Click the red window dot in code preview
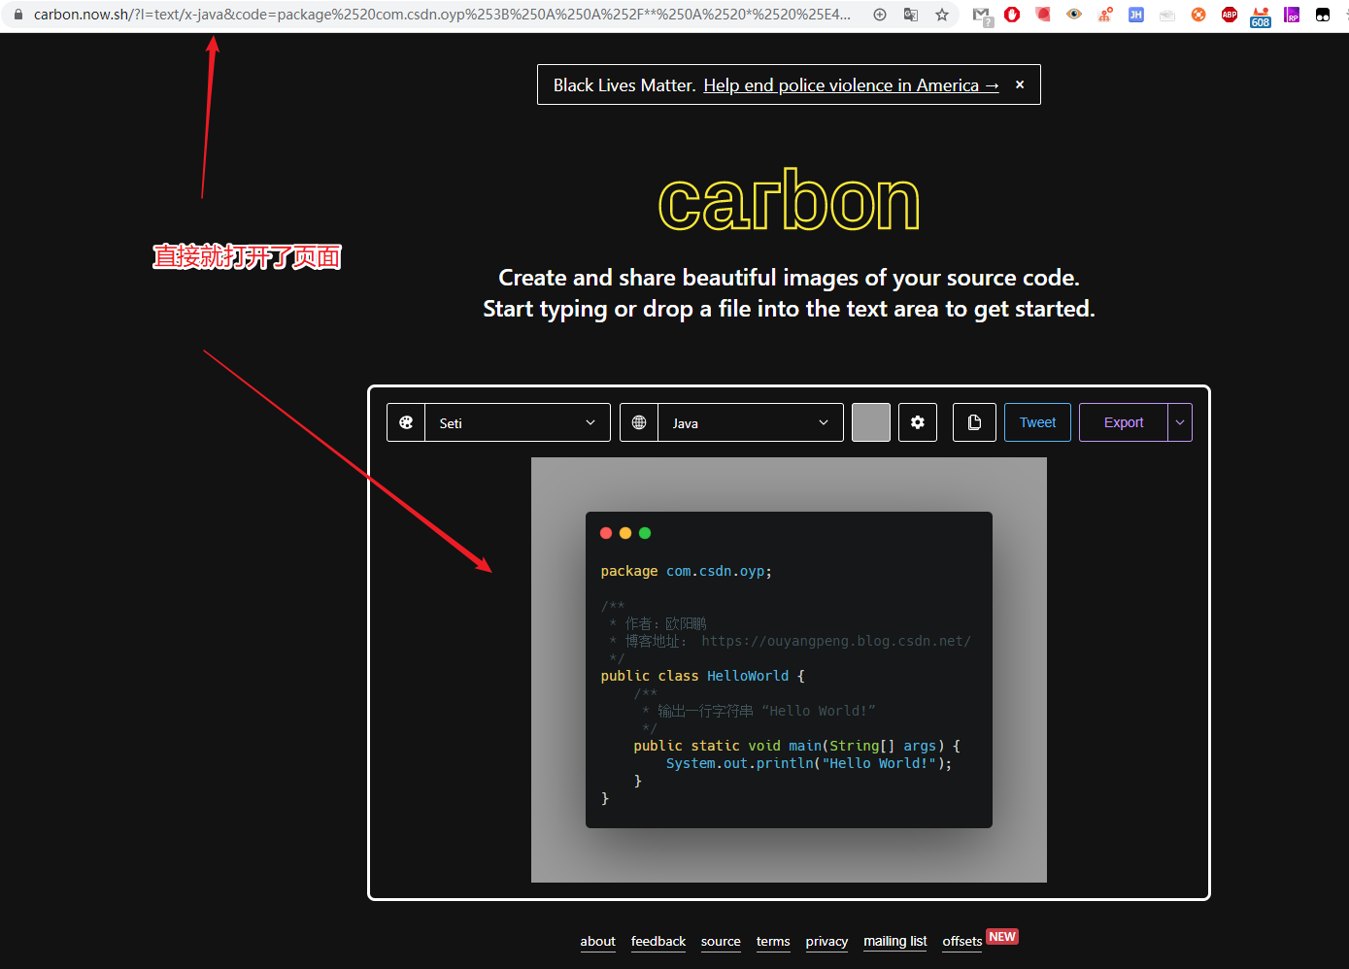1349x969 pixels. click(606, 533)
